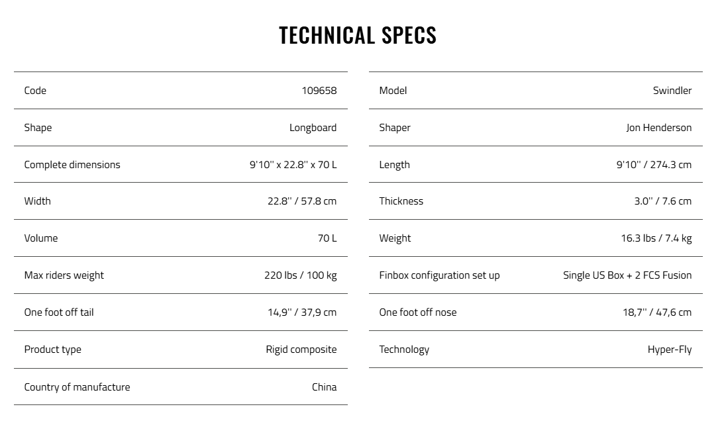Select the 9'10'' x 22.8'' x 70 L value
724x421 pixels.
[x=293, y=165]
